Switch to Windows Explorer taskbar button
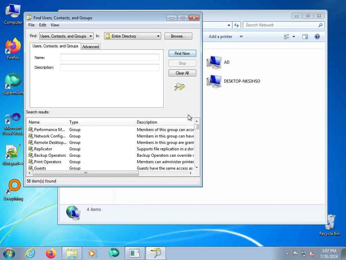This screenshot has width=346, height=260. click(72, 253)
